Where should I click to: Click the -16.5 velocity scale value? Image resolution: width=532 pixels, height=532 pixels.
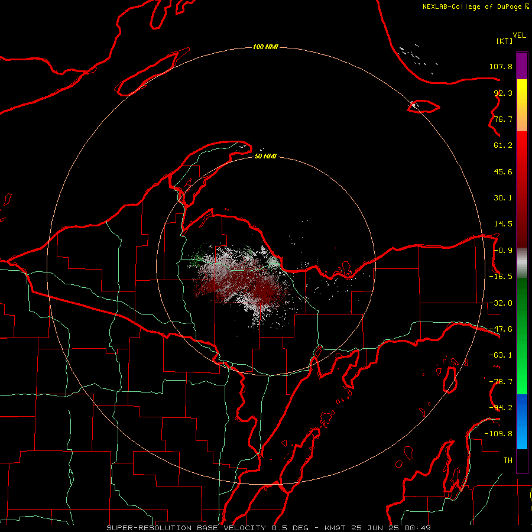point(501,277)
